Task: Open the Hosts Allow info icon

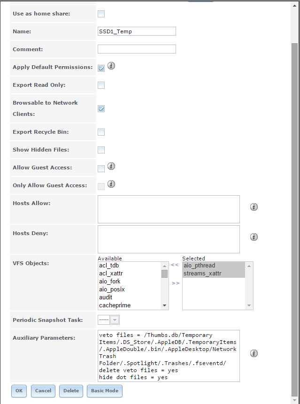Action: pyautogui.click(x=254, y=207)
